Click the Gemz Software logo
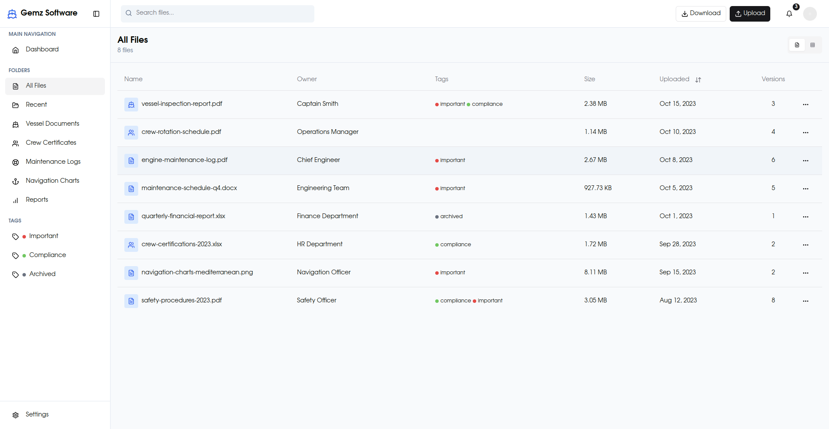 42,13
